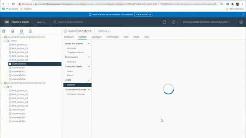Select vsanDatastore in the tree

(35, 64)
